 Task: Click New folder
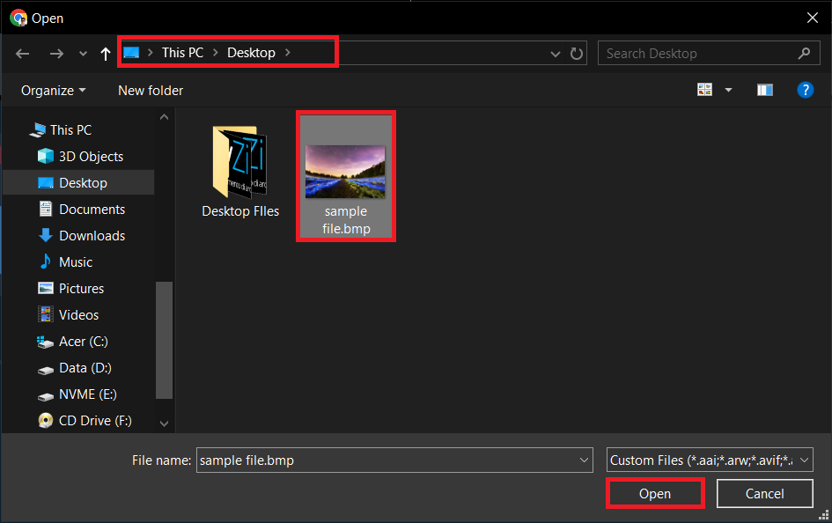[x=150, y=90]
